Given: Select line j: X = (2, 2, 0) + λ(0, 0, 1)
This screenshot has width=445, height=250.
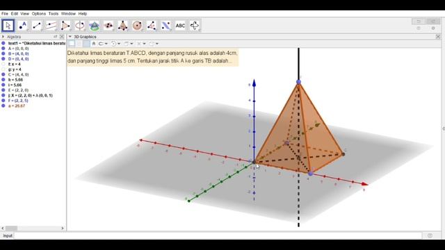Looking at the screenshot, I should (31, 95).
